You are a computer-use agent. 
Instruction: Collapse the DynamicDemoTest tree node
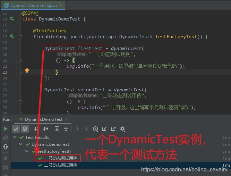click(21, 144)
